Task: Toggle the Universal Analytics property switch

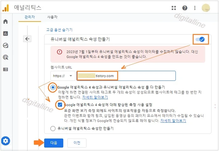Action: pyautogui.click(x=200, y=40)
